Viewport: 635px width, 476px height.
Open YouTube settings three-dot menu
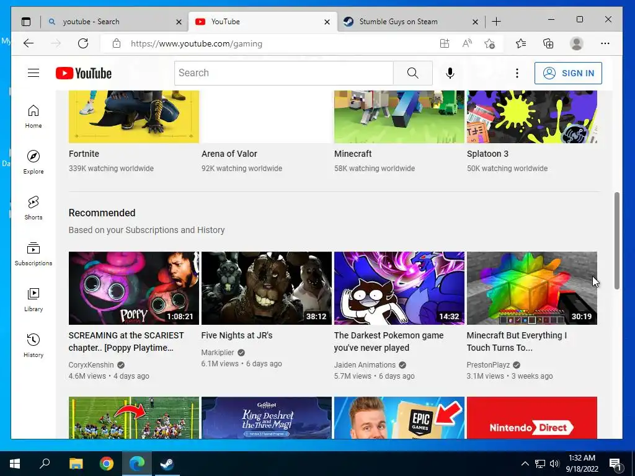tap(517, 73)
